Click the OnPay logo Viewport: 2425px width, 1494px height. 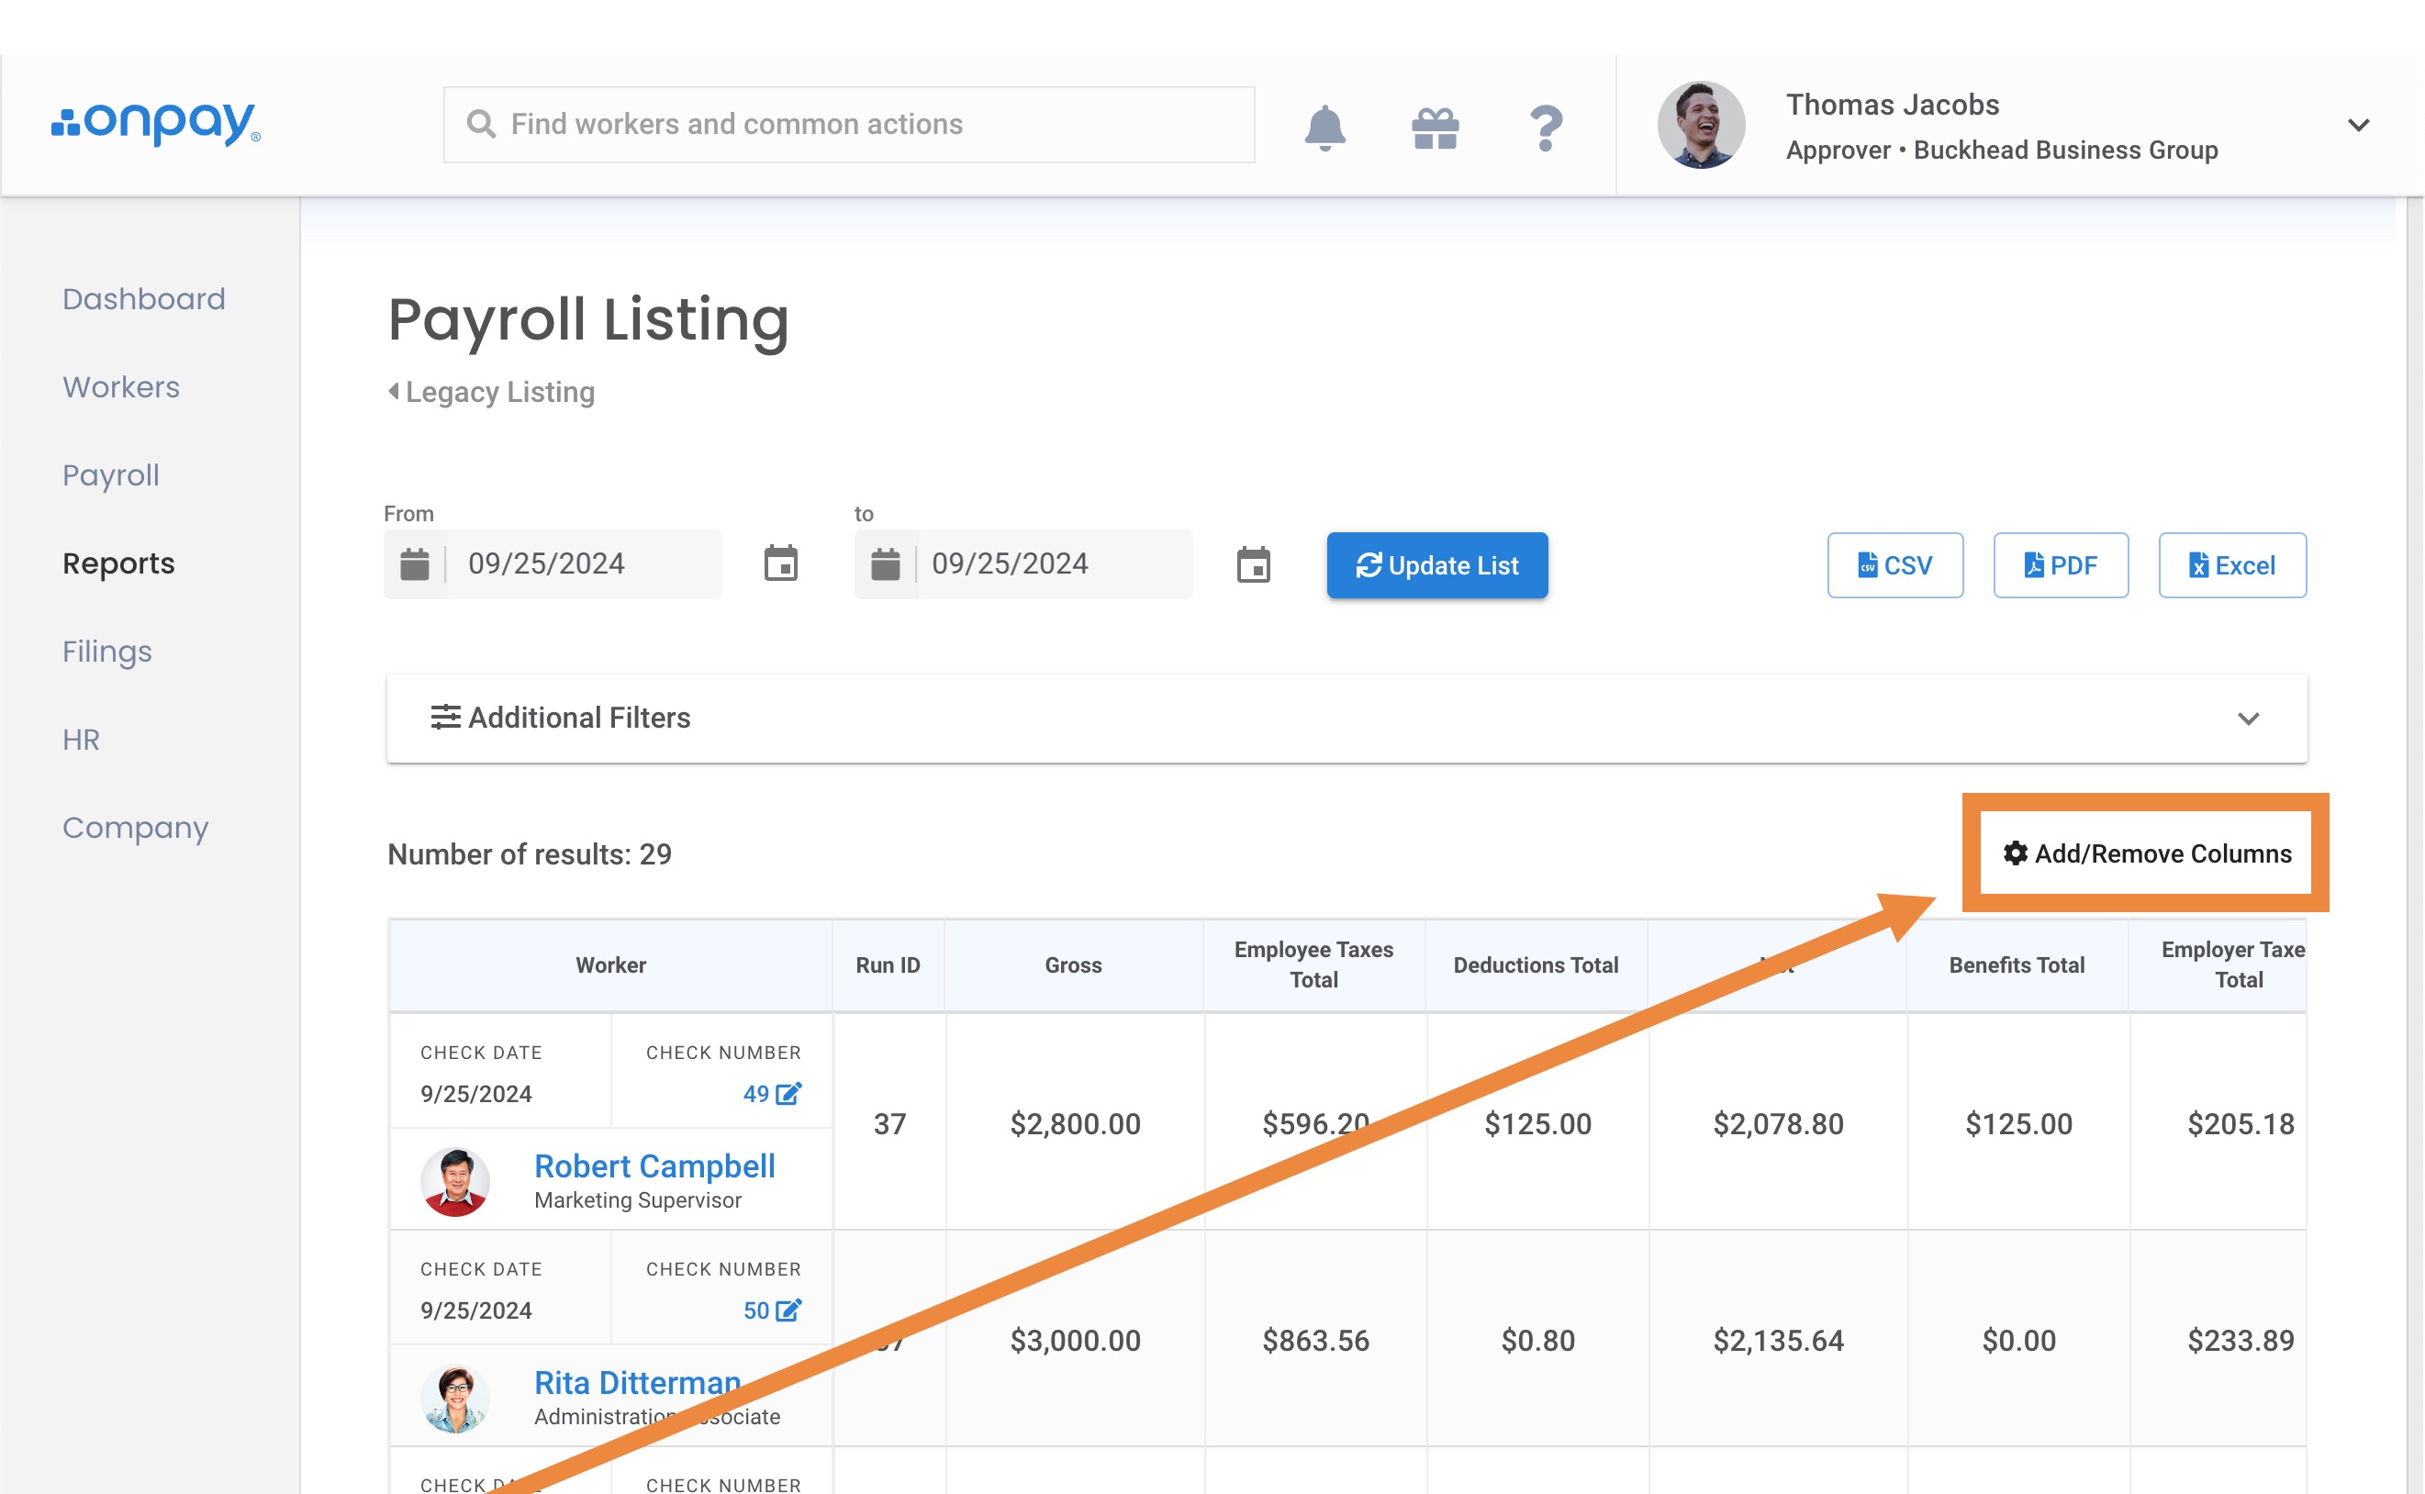pos(156,124)
